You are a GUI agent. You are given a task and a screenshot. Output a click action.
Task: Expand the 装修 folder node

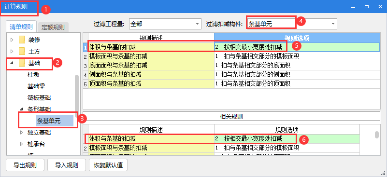(12, 40)
